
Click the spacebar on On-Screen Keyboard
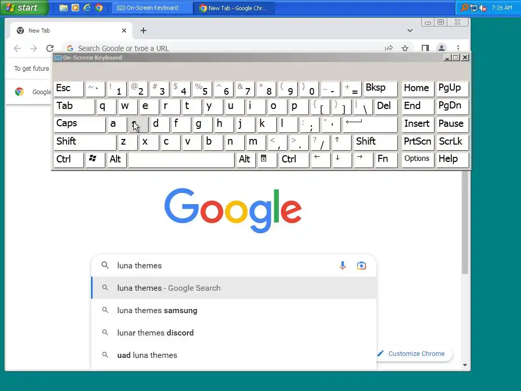coord(182,160)
